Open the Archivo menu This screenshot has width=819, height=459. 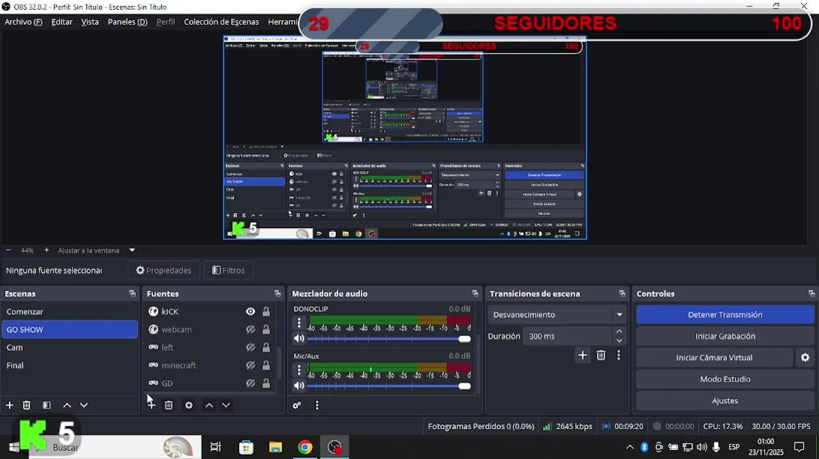point(24,22)
